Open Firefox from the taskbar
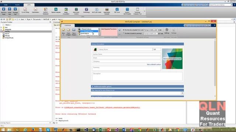This screenshot has width=236, height=132. coord(33,129)
